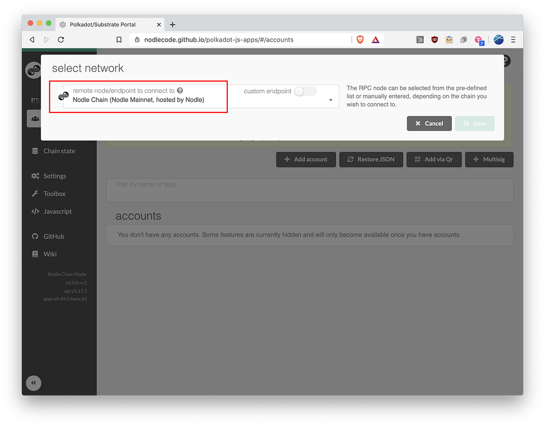
Task: Open Brave Shields lion icon
Action: click(360, 39)
